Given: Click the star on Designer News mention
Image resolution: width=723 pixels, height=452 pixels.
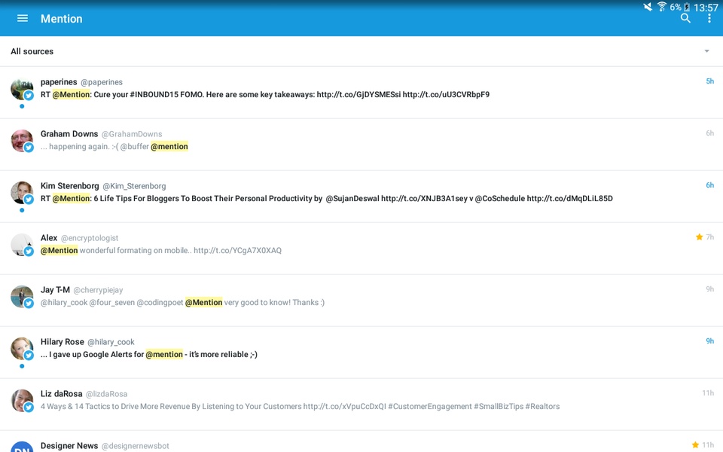Looking at the screenshot, I should tap(695, 445).
